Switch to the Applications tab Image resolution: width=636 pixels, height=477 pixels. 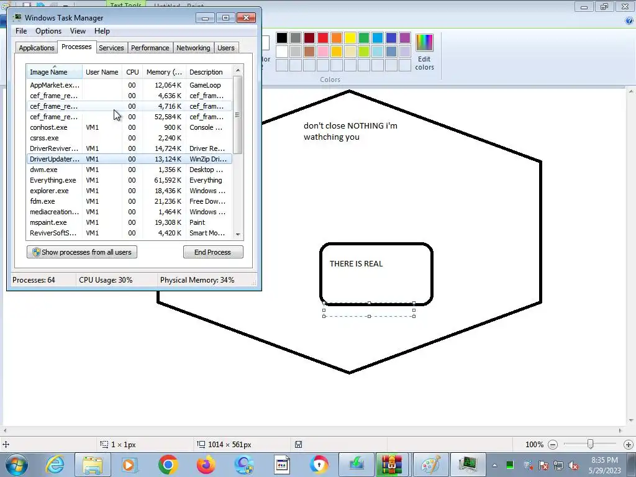point(37,48)
